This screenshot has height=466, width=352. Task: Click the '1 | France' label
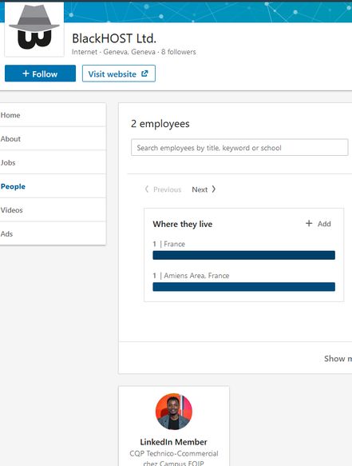click(169, 244)
